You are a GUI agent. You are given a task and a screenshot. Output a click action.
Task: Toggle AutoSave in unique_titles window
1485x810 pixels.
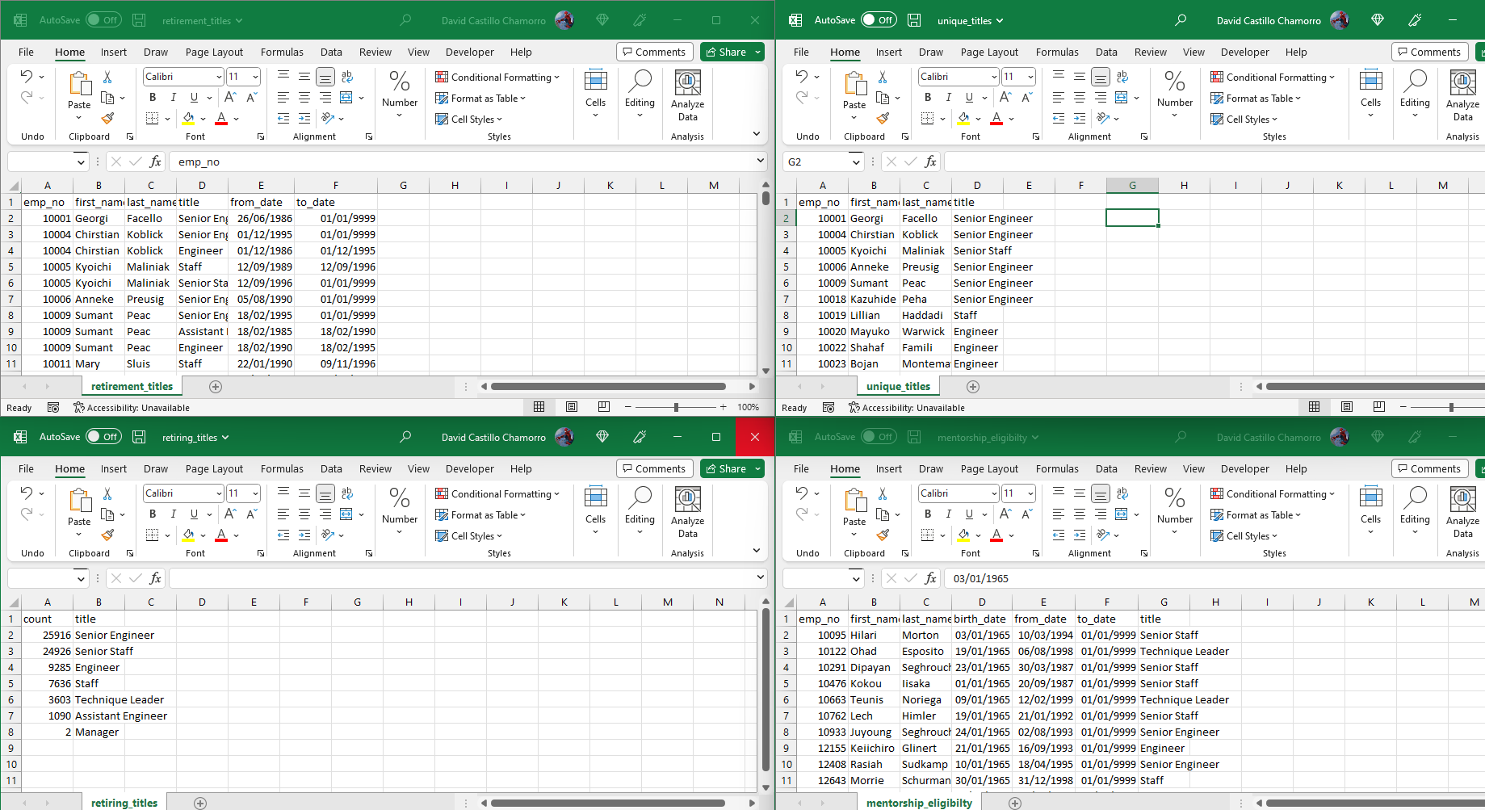point(879,20)
